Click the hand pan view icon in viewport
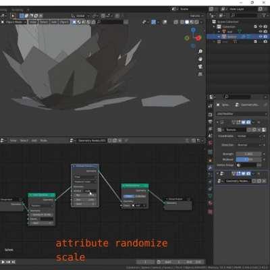 [200, 59]
